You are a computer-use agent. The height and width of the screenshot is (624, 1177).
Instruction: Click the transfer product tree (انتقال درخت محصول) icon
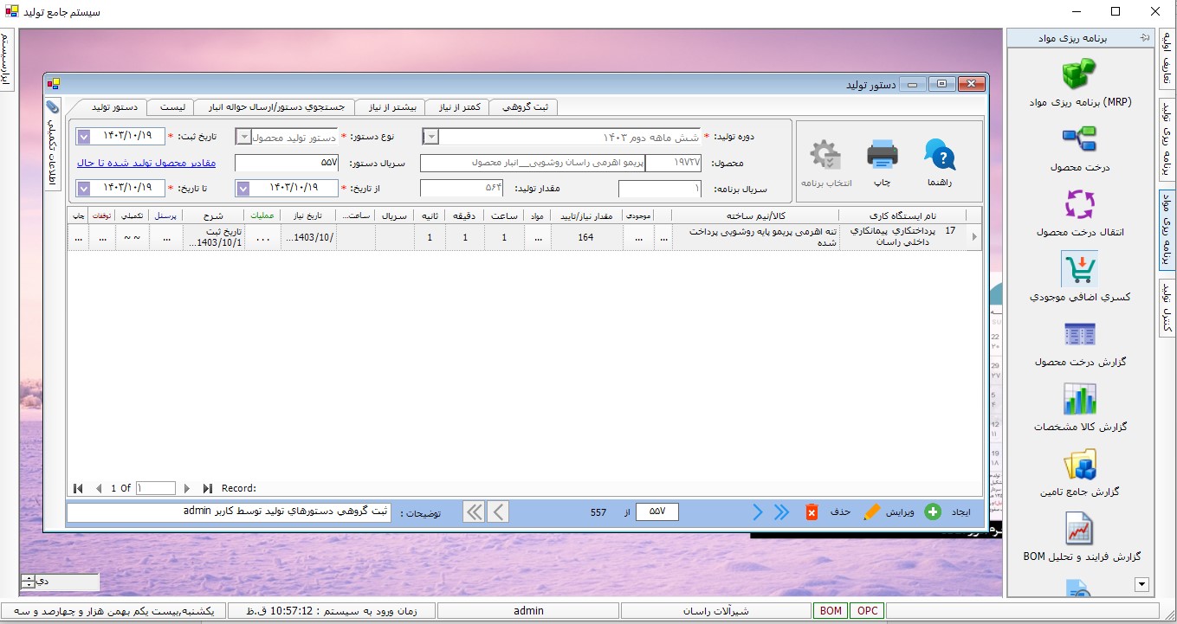(1079, 204)
